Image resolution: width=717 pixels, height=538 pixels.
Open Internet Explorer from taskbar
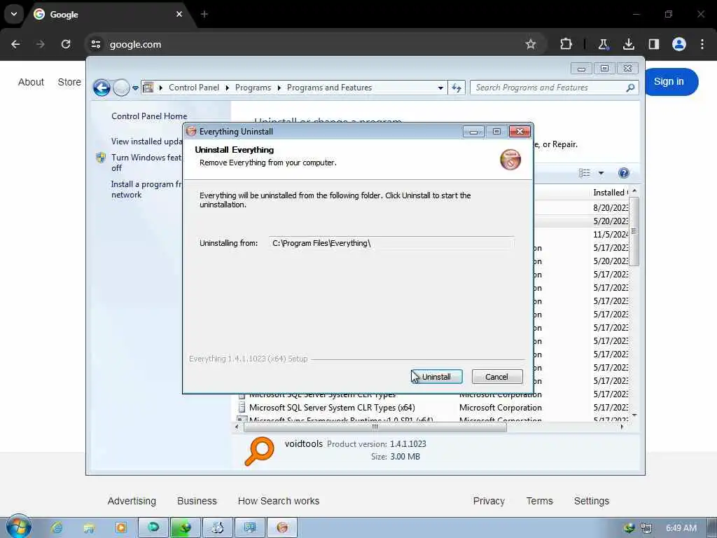[x=57, y=528]
